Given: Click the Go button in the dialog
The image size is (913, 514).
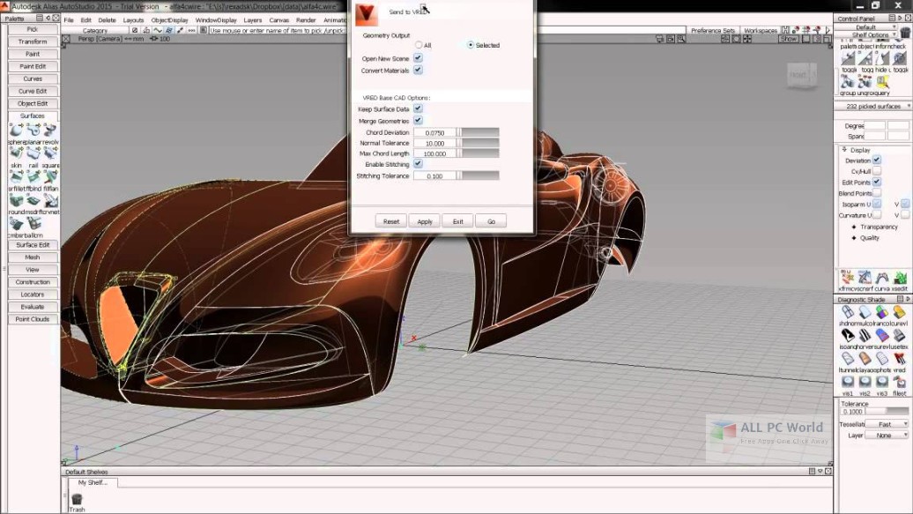Looking at the screenshot, I should 491,221.
